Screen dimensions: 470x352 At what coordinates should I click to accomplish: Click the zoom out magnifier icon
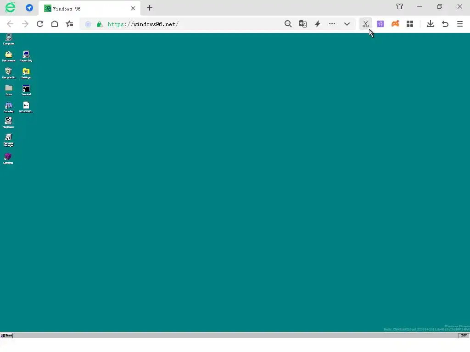point(288,24)
